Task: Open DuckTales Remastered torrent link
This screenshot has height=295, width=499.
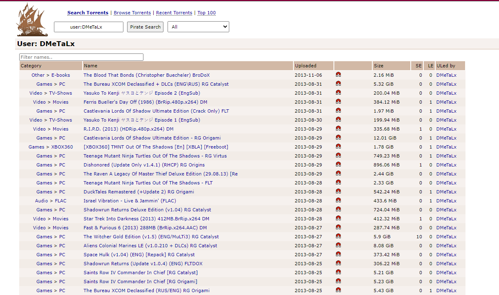Action: pos(139,192)
